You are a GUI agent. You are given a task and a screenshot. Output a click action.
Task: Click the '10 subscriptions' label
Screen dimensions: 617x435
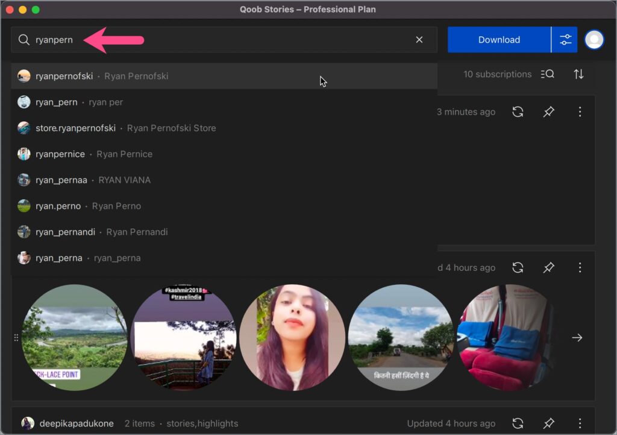pos(497,74)
